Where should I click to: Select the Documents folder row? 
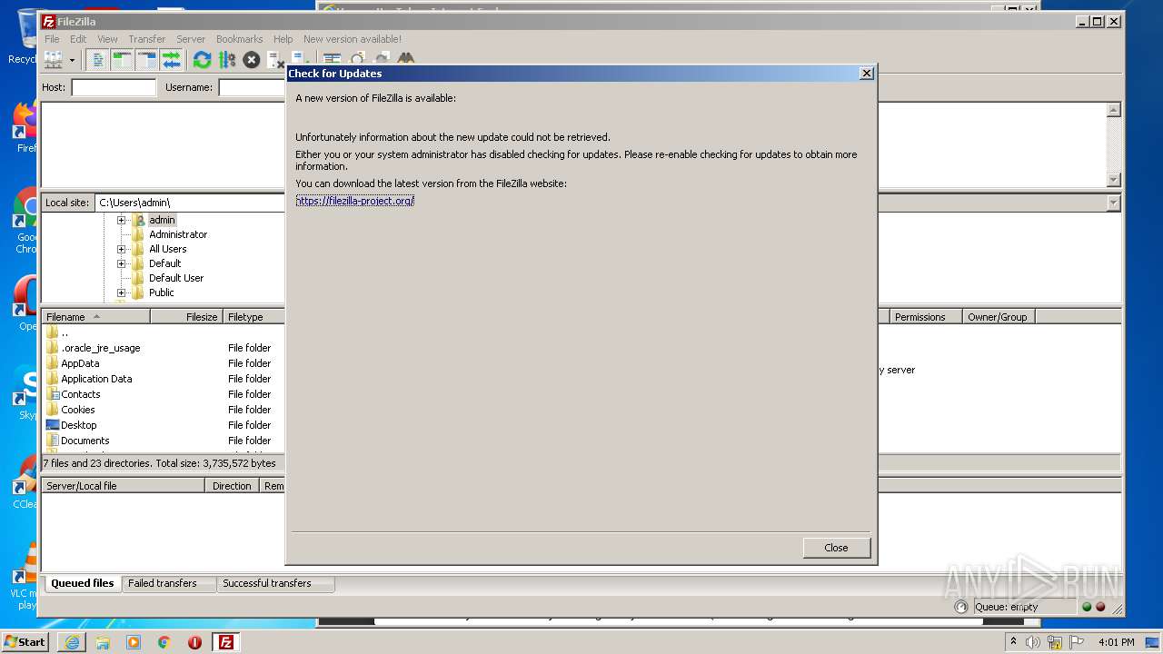tap(164, 441)
